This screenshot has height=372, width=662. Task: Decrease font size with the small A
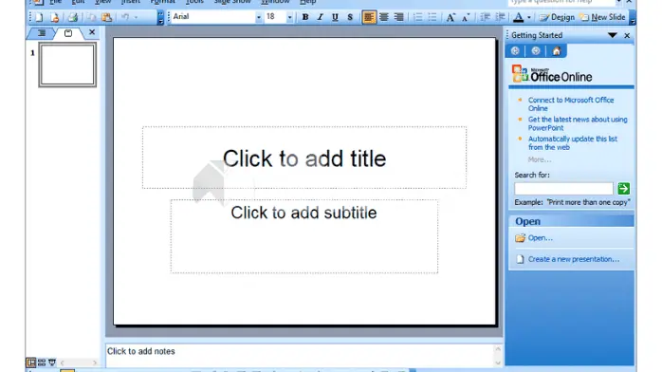pos(466,17)
